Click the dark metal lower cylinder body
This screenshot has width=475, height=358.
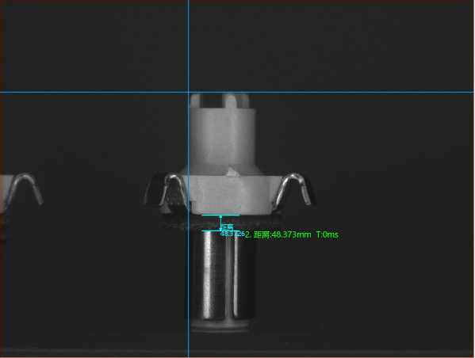(x=220, y=276)
